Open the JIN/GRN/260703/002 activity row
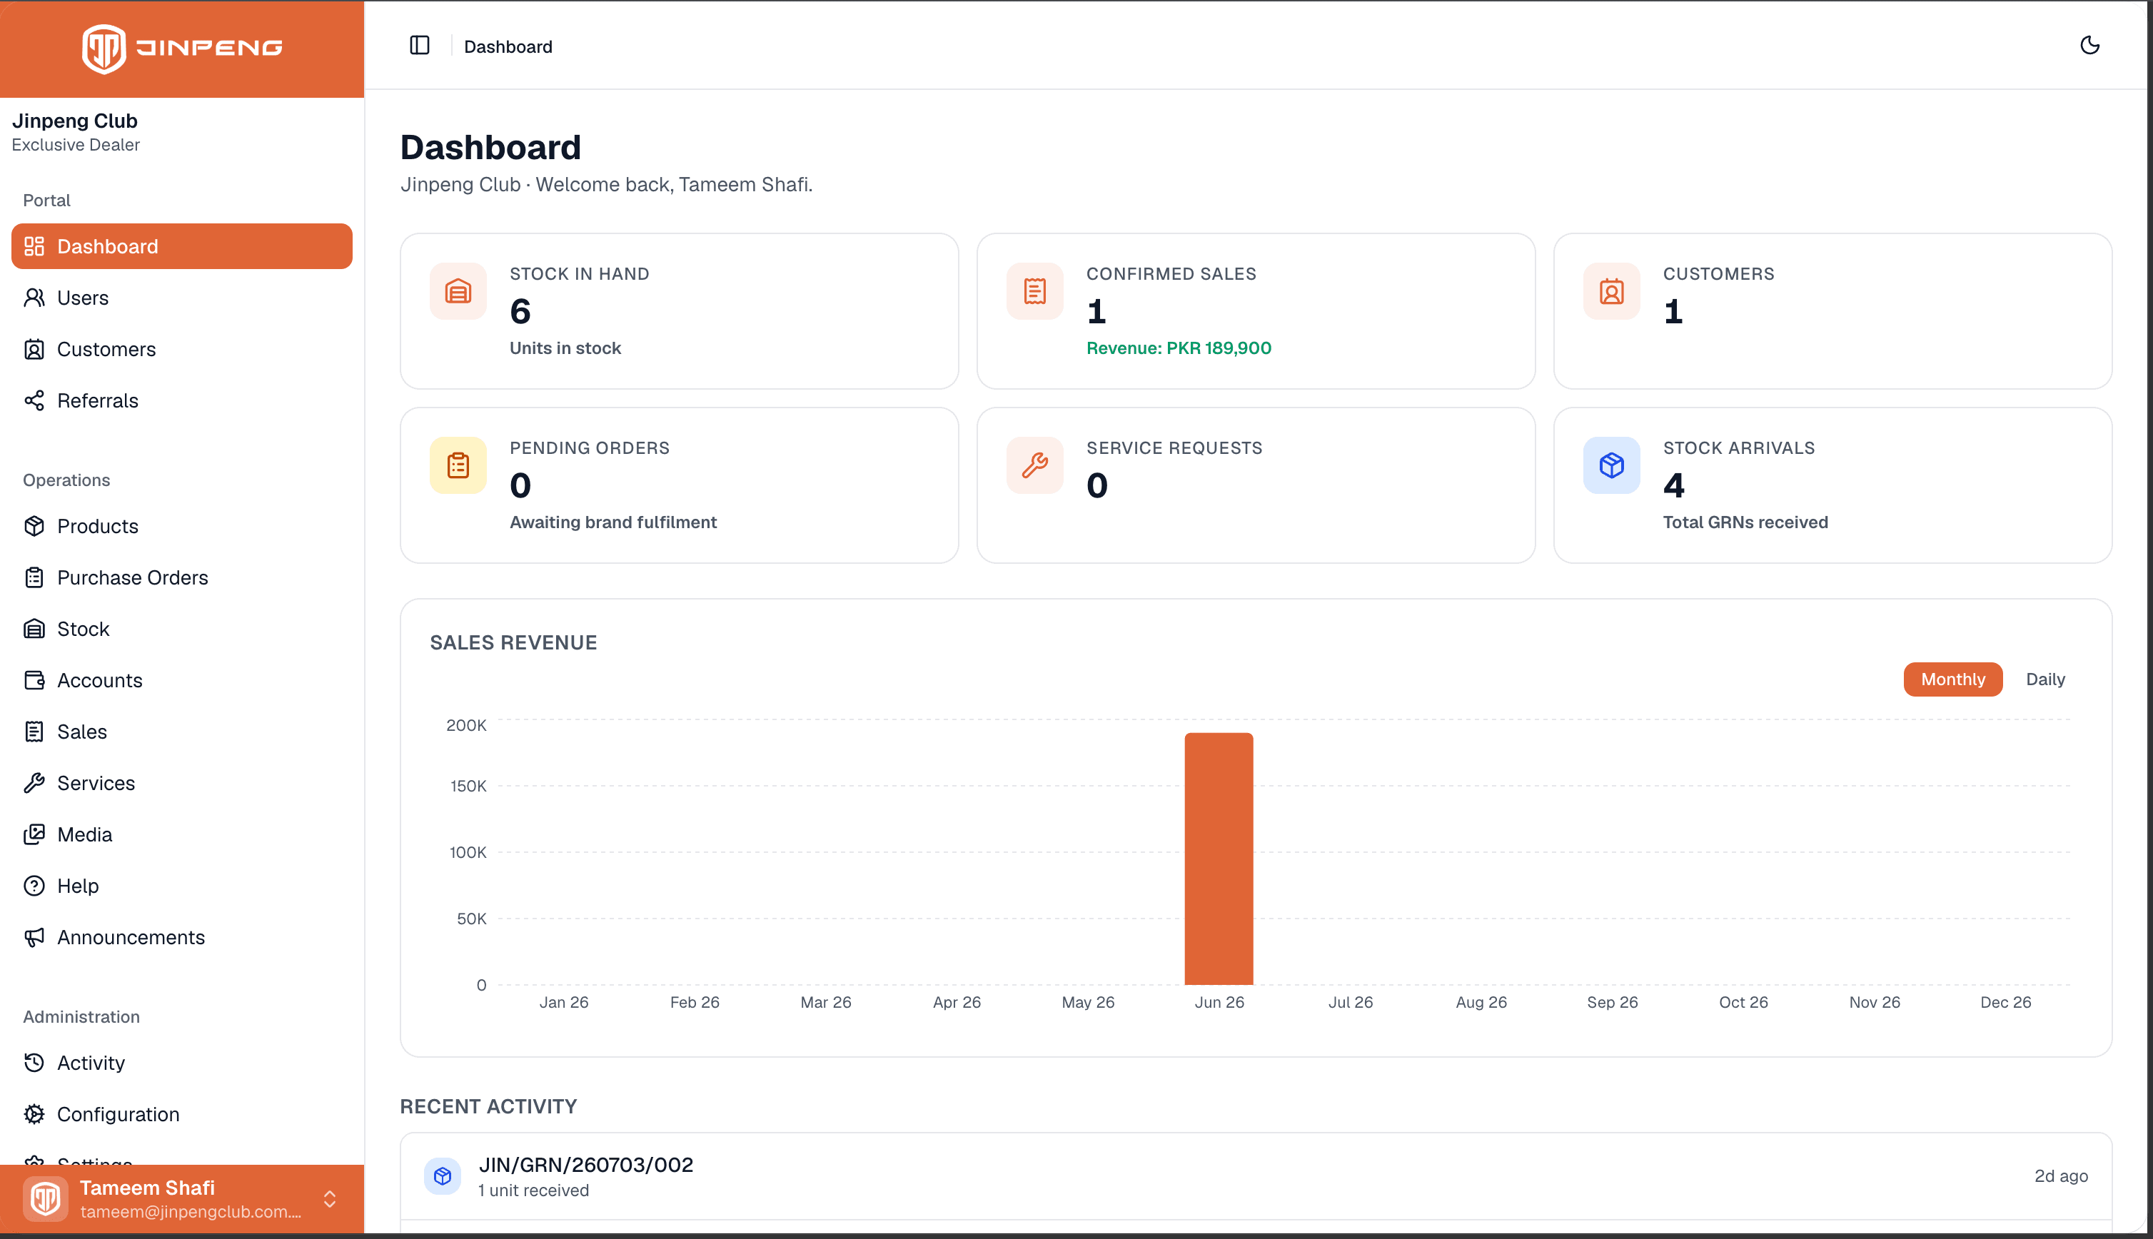The height and width of the screenshot is (1239, 2153). (1256, 1176)
